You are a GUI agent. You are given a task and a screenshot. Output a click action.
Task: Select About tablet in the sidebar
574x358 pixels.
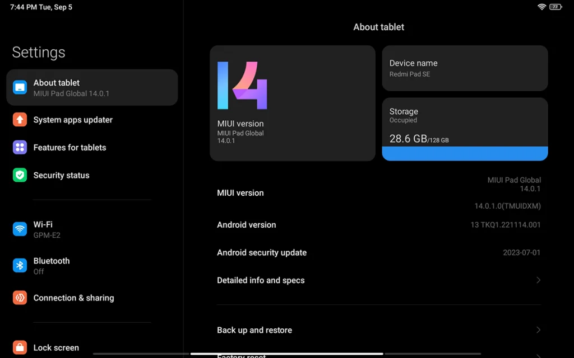92,88
